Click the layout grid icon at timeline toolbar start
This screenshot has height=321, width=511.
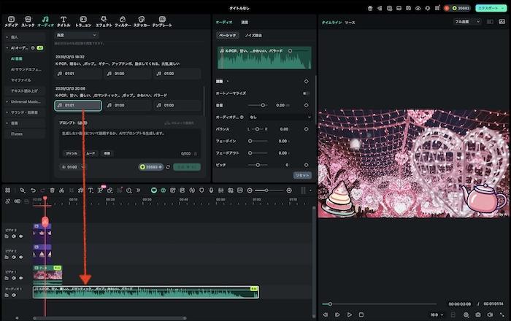(8, 190)
